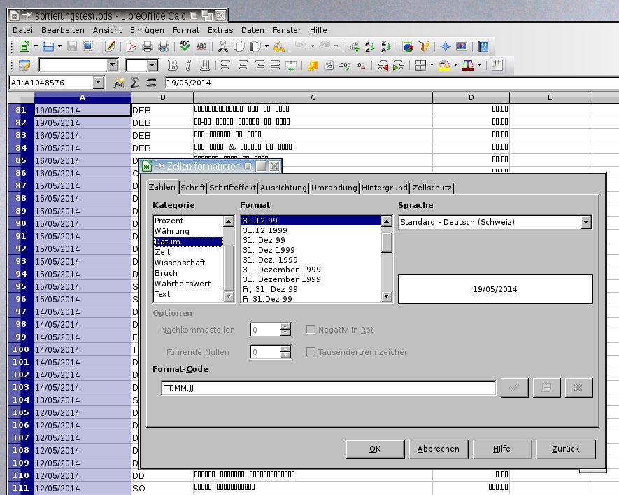Image resolution: width=619 pixels, height=495 pixels.
Task: Switch to the Ausrichtung tab
Action: 283,188
